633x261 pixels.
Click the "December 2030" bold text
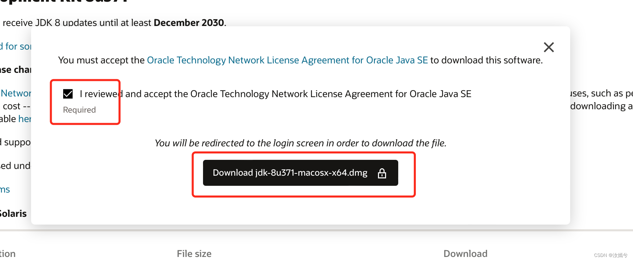point(189,23)
